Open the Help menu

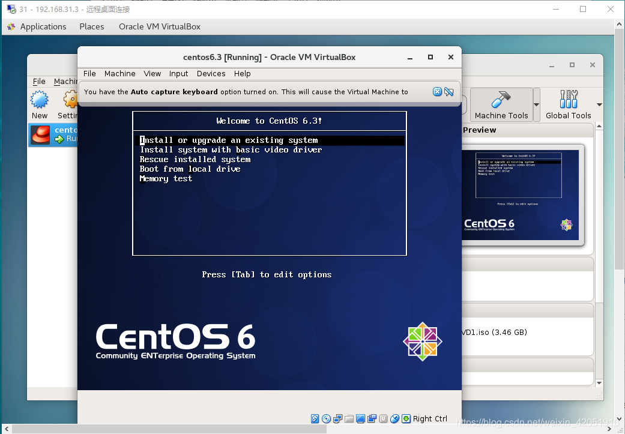coord(242,73)
